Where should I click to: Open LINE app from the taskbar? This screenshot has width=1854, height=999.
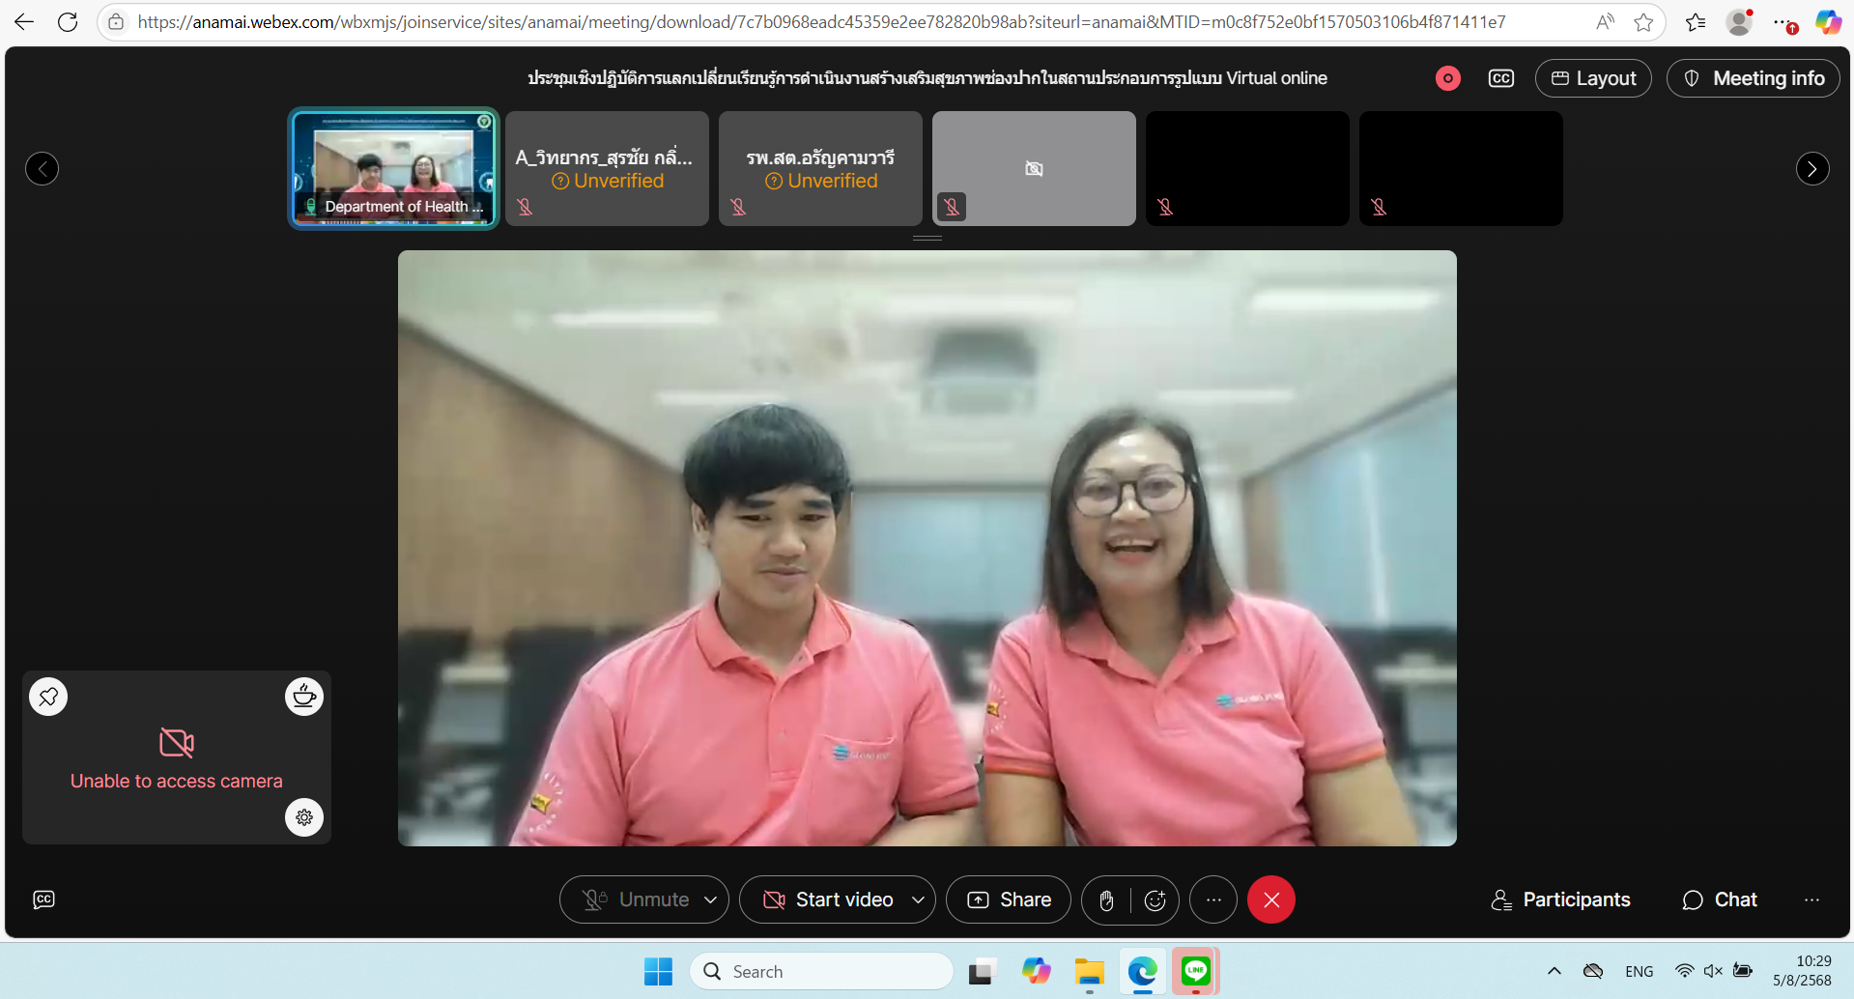pos(1195,971)
